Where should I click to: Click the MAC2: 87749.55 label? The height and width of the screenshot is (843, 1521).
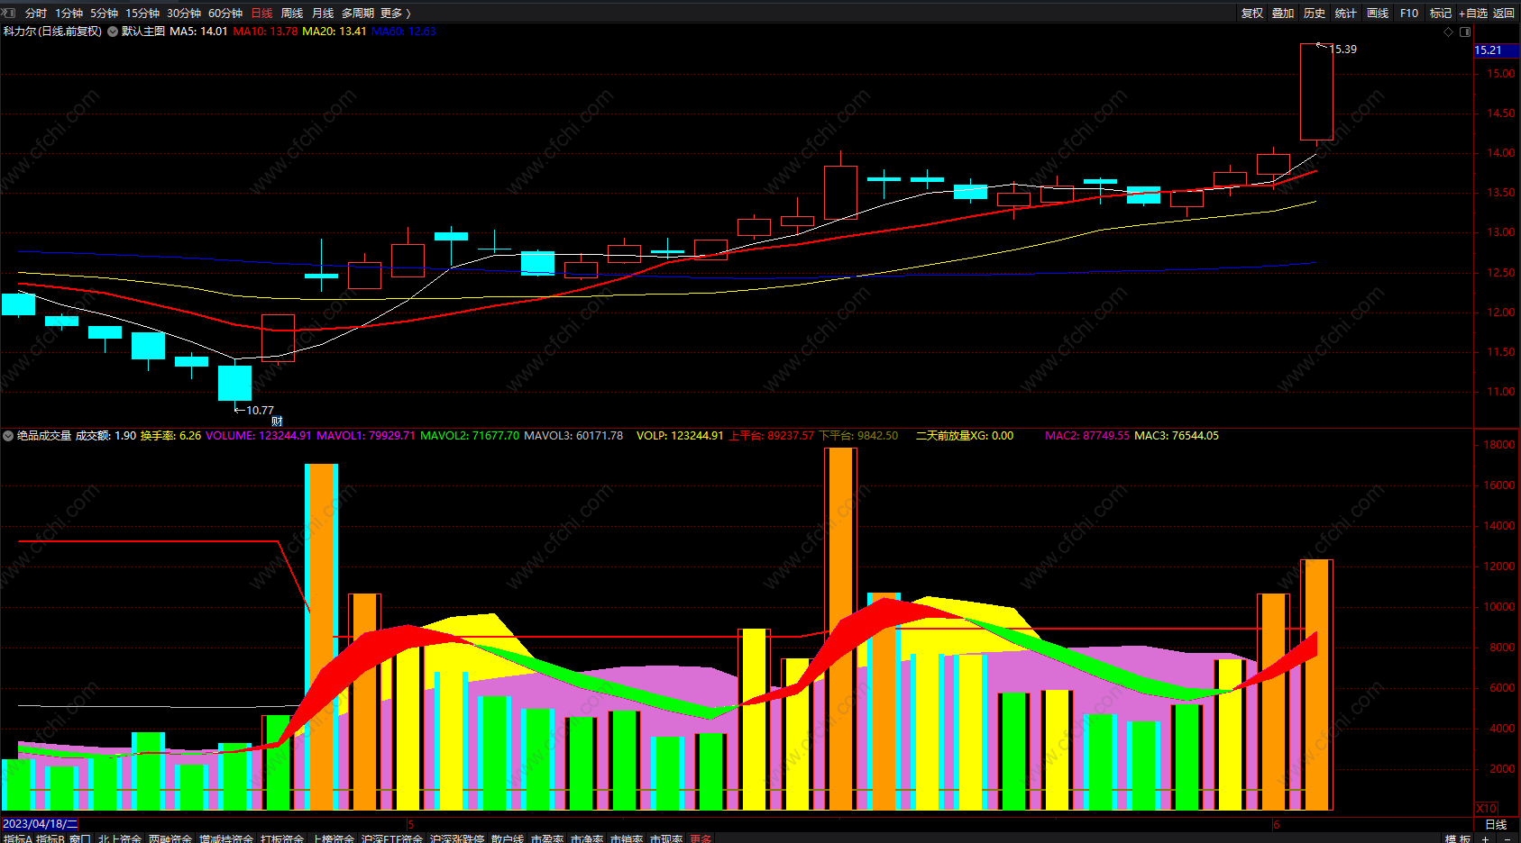click(x=1087, y=436)
